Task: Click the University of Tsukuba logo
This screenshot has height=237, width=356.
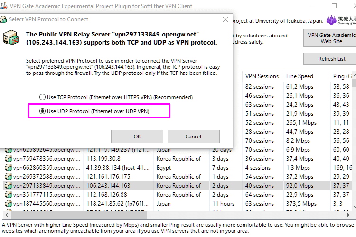Action: click(x=341, y=20)
